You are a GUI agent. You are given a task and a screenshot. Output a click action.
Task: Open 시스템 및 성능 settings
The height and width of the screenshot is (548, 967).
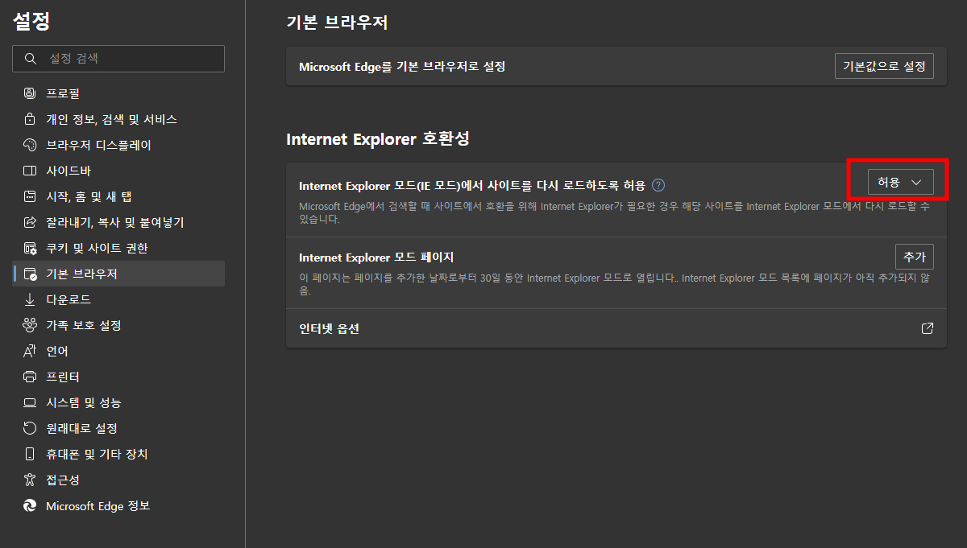pyautogui.click(x=119, y=402)
